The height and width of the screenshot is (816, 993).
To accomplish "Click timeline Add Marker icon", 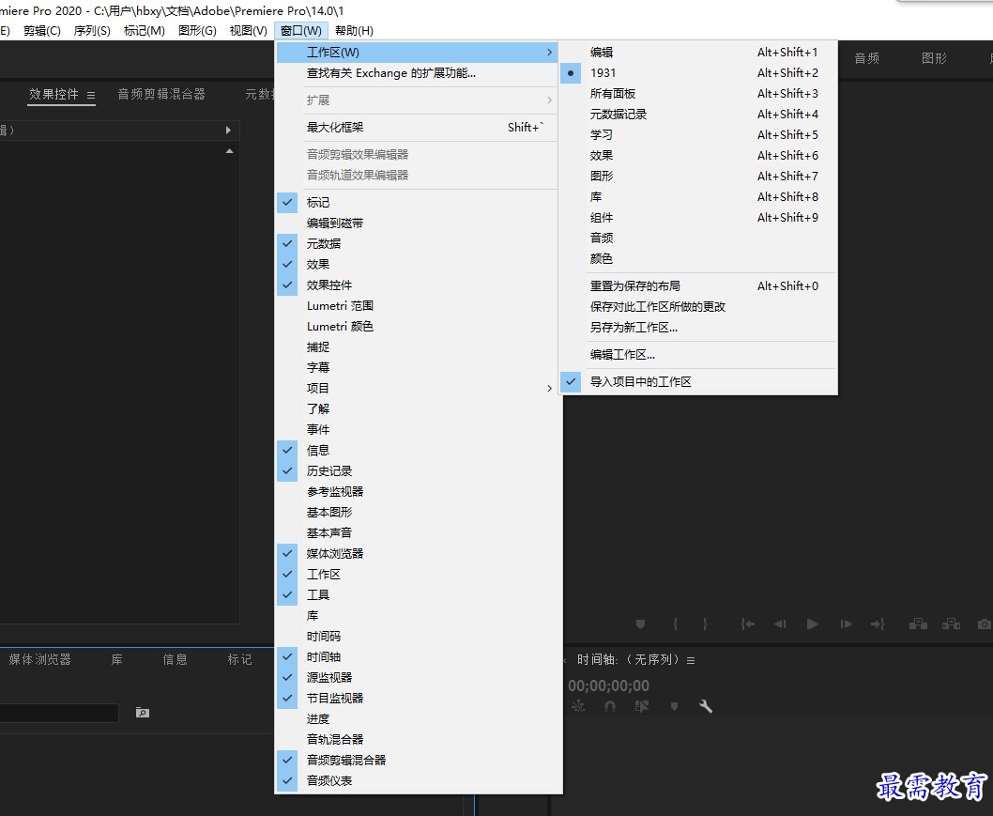I will click(x=675, y=706).
